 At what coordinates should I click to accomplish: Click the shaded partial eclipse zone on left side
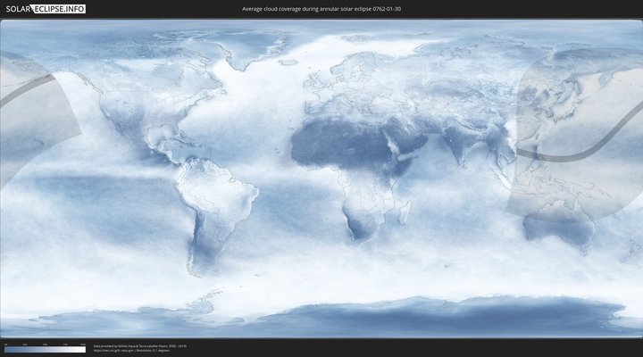(x=36, y=134)
